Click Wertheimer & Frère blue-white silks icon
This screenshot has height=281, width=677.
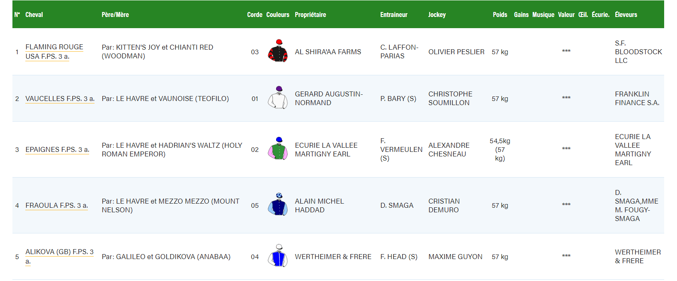pyautogui.click(x=278, y=256)
